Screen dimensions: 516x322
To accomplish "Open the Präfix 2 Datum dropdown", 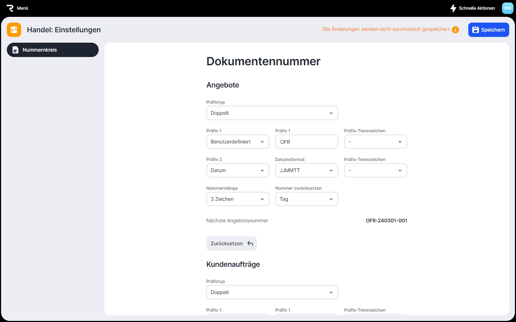I will point(238,170).
